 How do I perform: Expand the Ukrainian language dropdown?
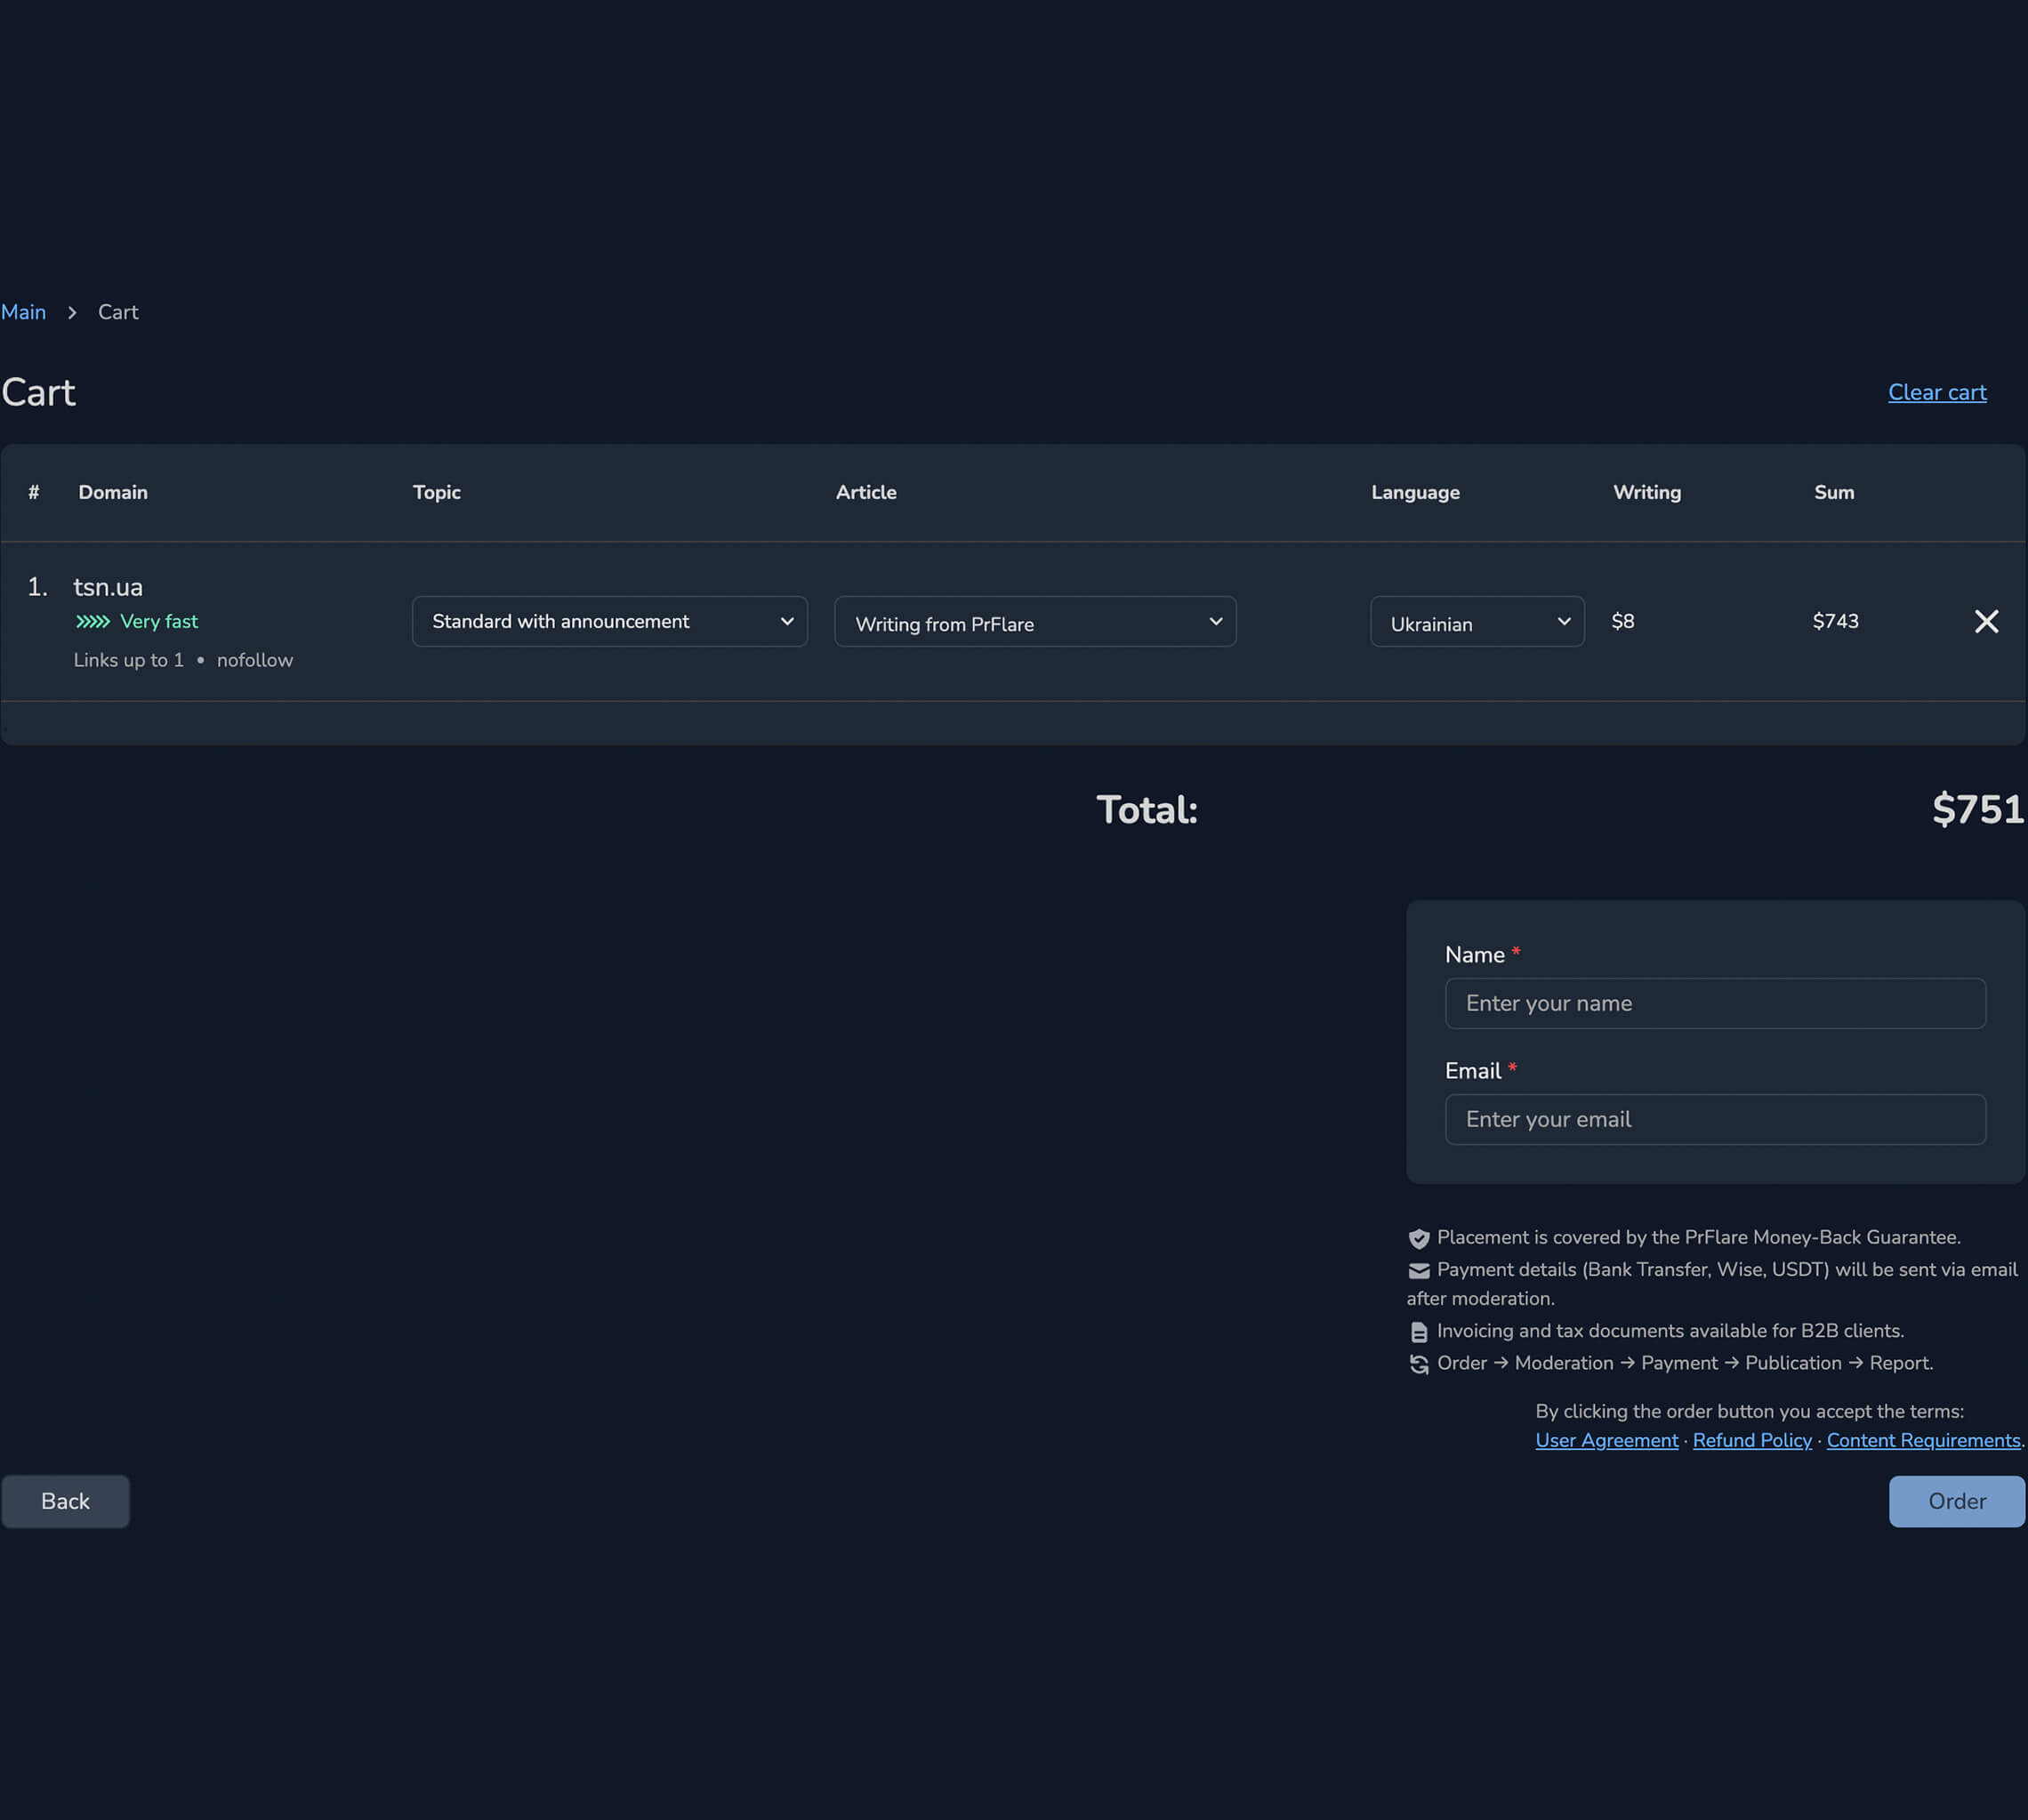click(1476, 621)
